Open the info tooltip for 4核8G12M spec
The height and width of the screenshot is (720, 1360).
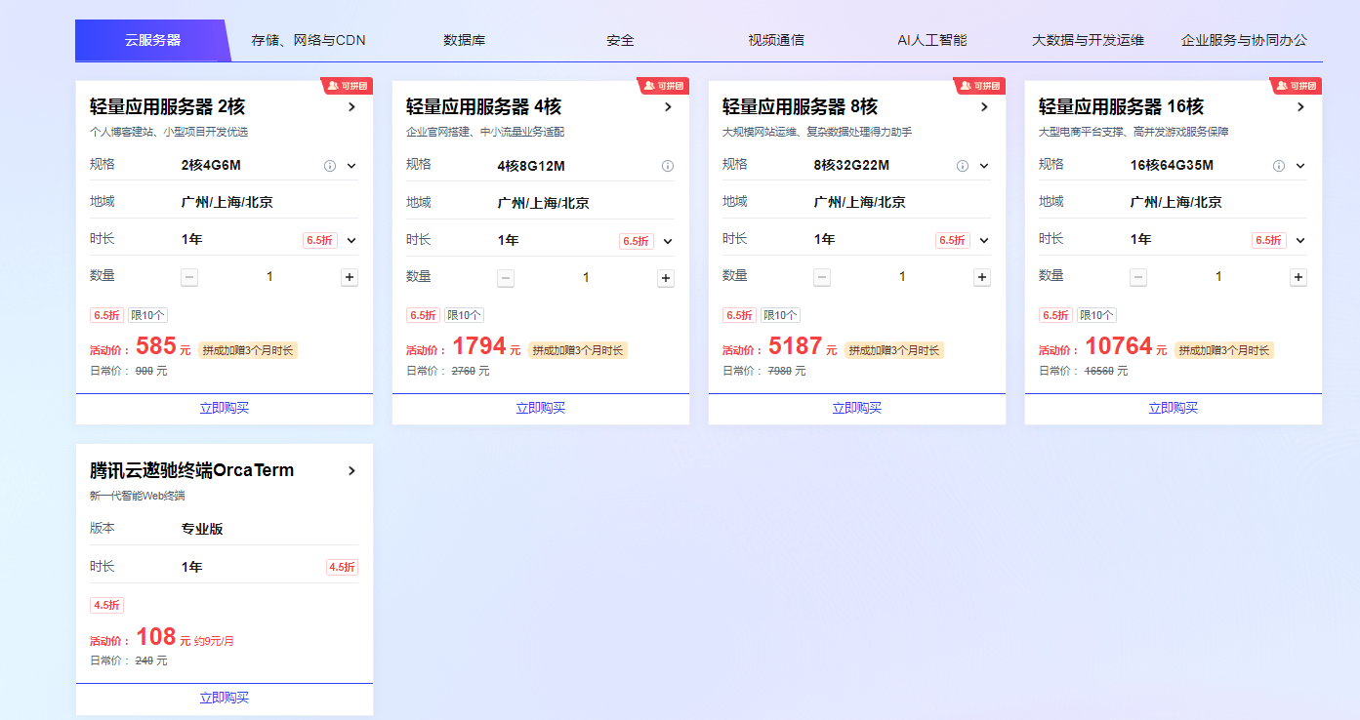click(x=668, y=166)
